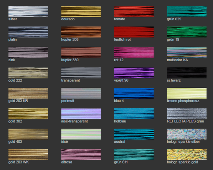Select the silber color swatch
This screenshot has width=213, height=170.
pyautogui.click(x=28, y=11)
